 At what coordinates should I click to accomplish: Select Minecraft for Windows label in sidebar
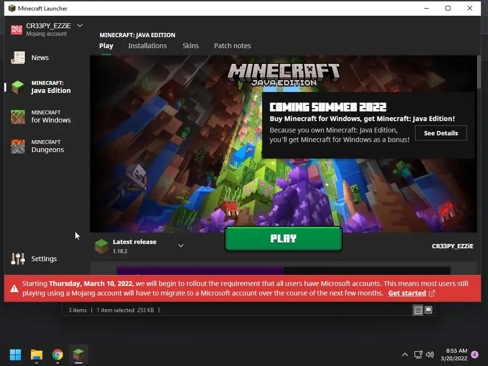point(51,117)
